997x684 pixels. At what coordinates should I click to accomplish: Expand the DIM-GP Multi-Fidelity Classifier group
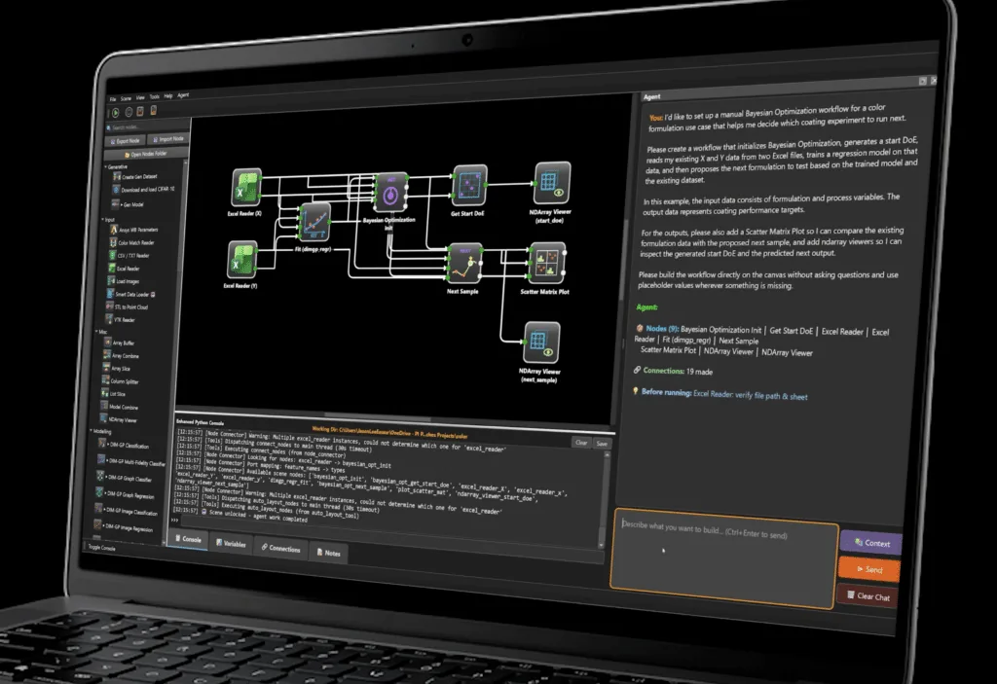107,460
